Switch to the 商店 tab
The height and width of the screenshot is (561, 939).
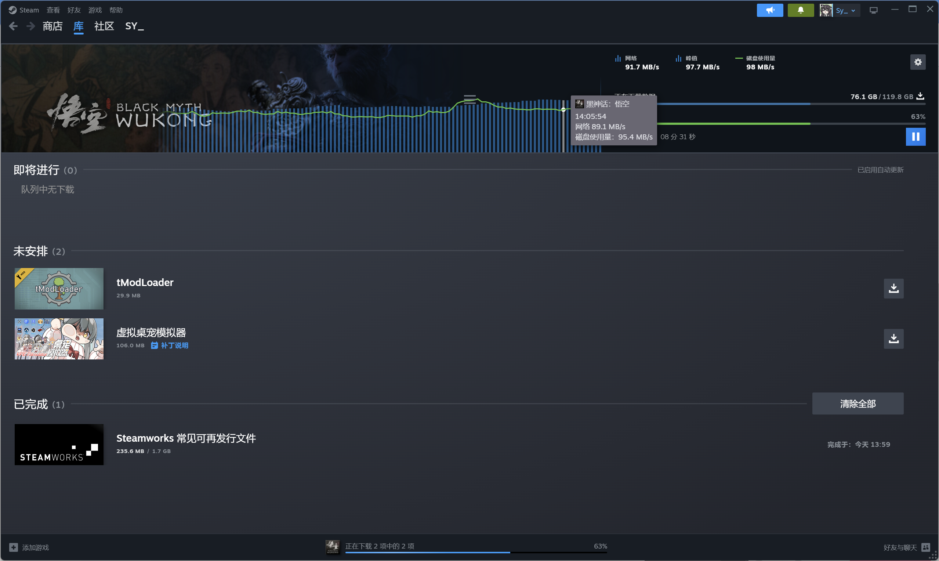coord(52,26)
